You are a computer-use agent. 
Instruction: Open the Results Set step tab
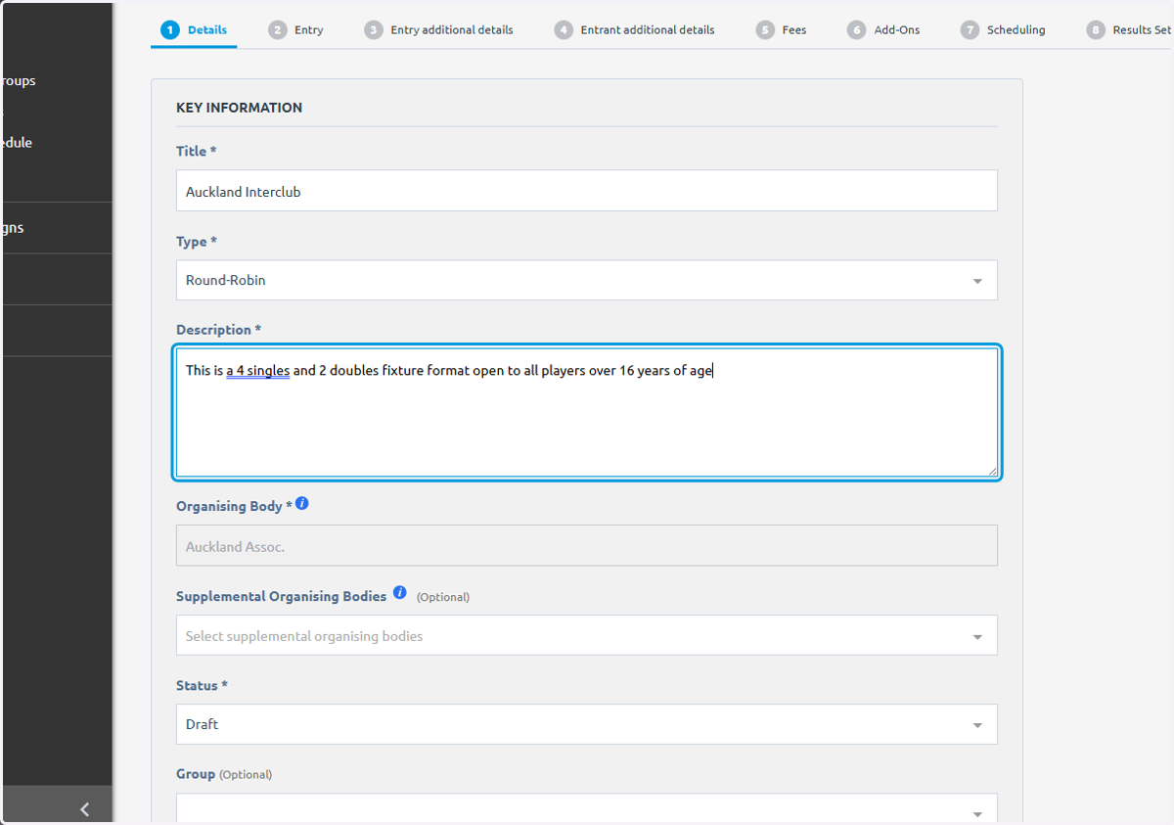[x=1130, y=30]
